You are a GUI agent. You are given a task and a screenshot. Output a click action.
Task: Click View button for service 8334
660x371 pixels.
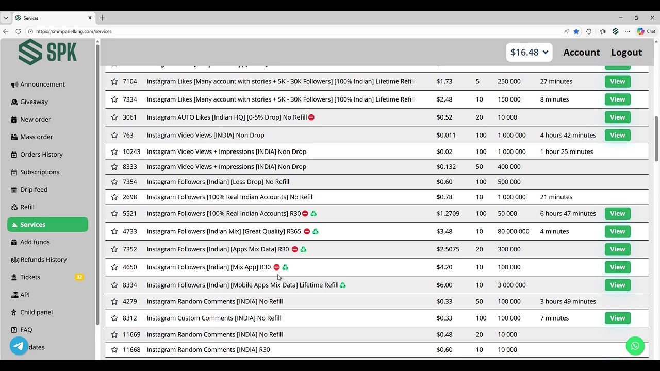(617, 285)
